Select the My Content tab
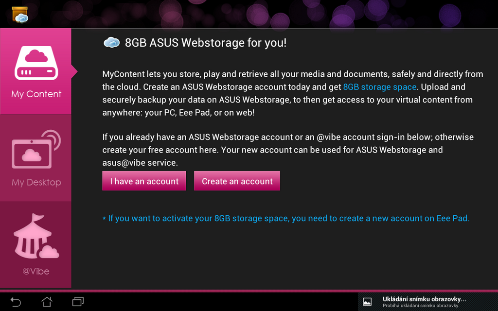498x311 pixels. point(36,71)
